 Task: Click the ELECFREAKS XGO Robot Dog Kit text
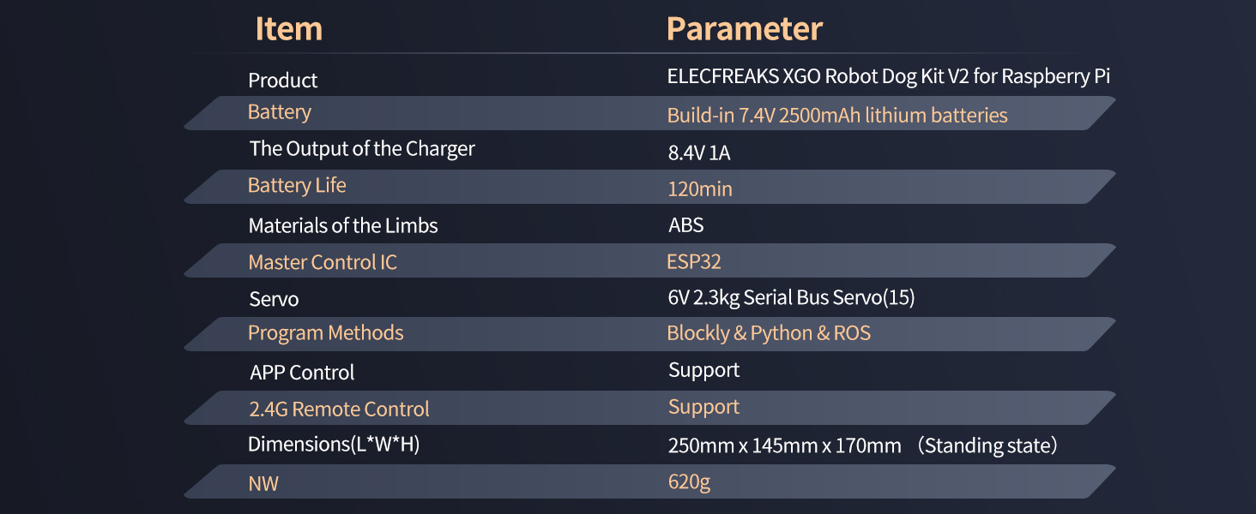(888, 76)
